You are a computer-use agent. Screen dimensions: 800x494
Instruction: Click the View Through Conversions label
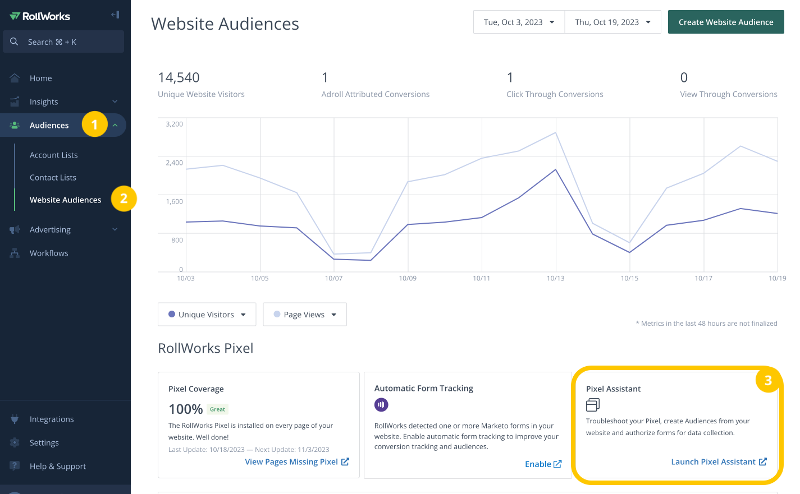point(729,94)
